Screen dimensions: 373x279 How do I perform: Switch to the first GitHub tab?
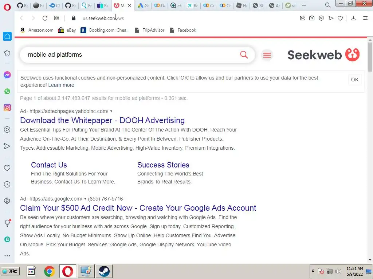[23, 5]
